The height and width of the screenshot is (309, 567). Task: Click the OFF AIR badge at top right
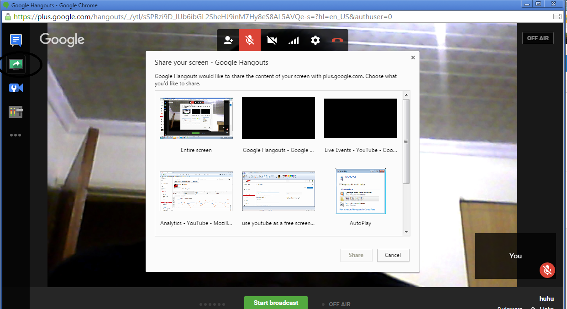coord(538,38)
